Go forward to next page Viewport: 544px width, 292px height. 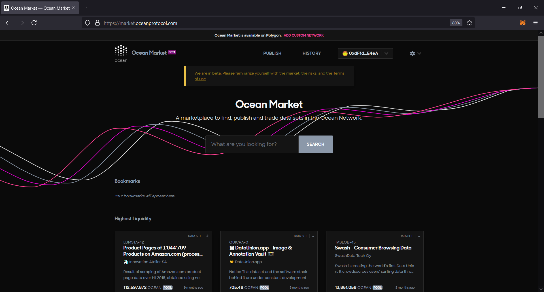(x=21, y=23)
